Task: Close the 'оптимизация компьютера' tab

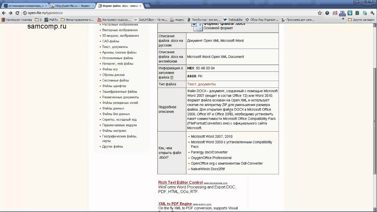Action: (x=46, y=6)
